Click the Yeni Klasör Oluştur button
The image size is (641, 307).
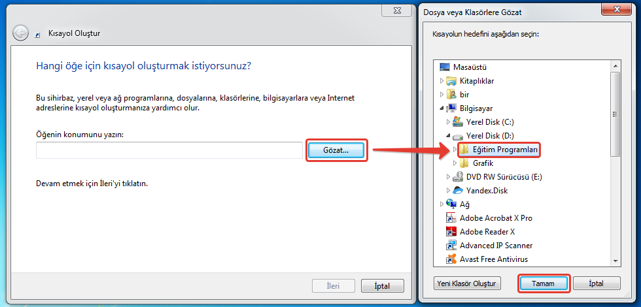click(467, 283)
